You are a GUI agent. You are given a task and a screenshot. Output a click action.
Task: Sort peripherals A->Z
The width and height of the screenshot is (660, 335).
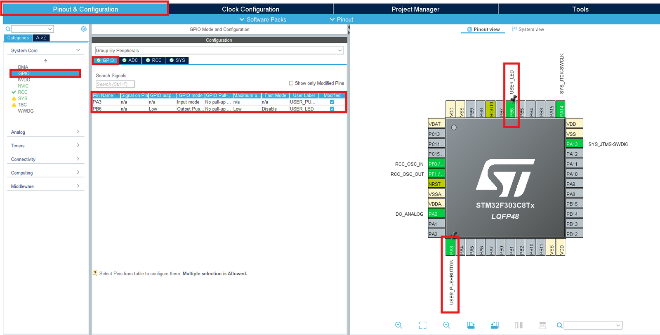pyautogui.click(x=41, y=38)
